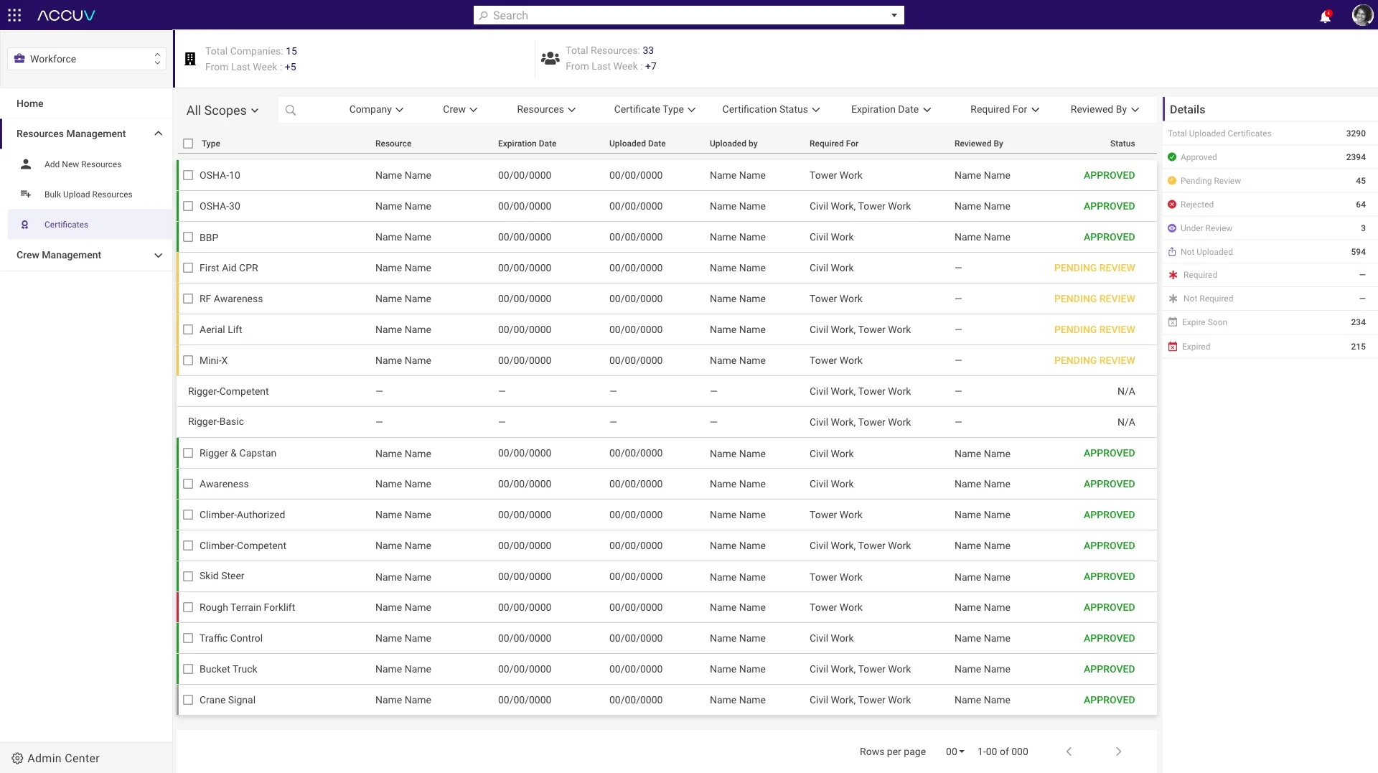Toggle the select-all checkbox in table header
Screen dimensions: 1378x773
(x=188, y=144)
